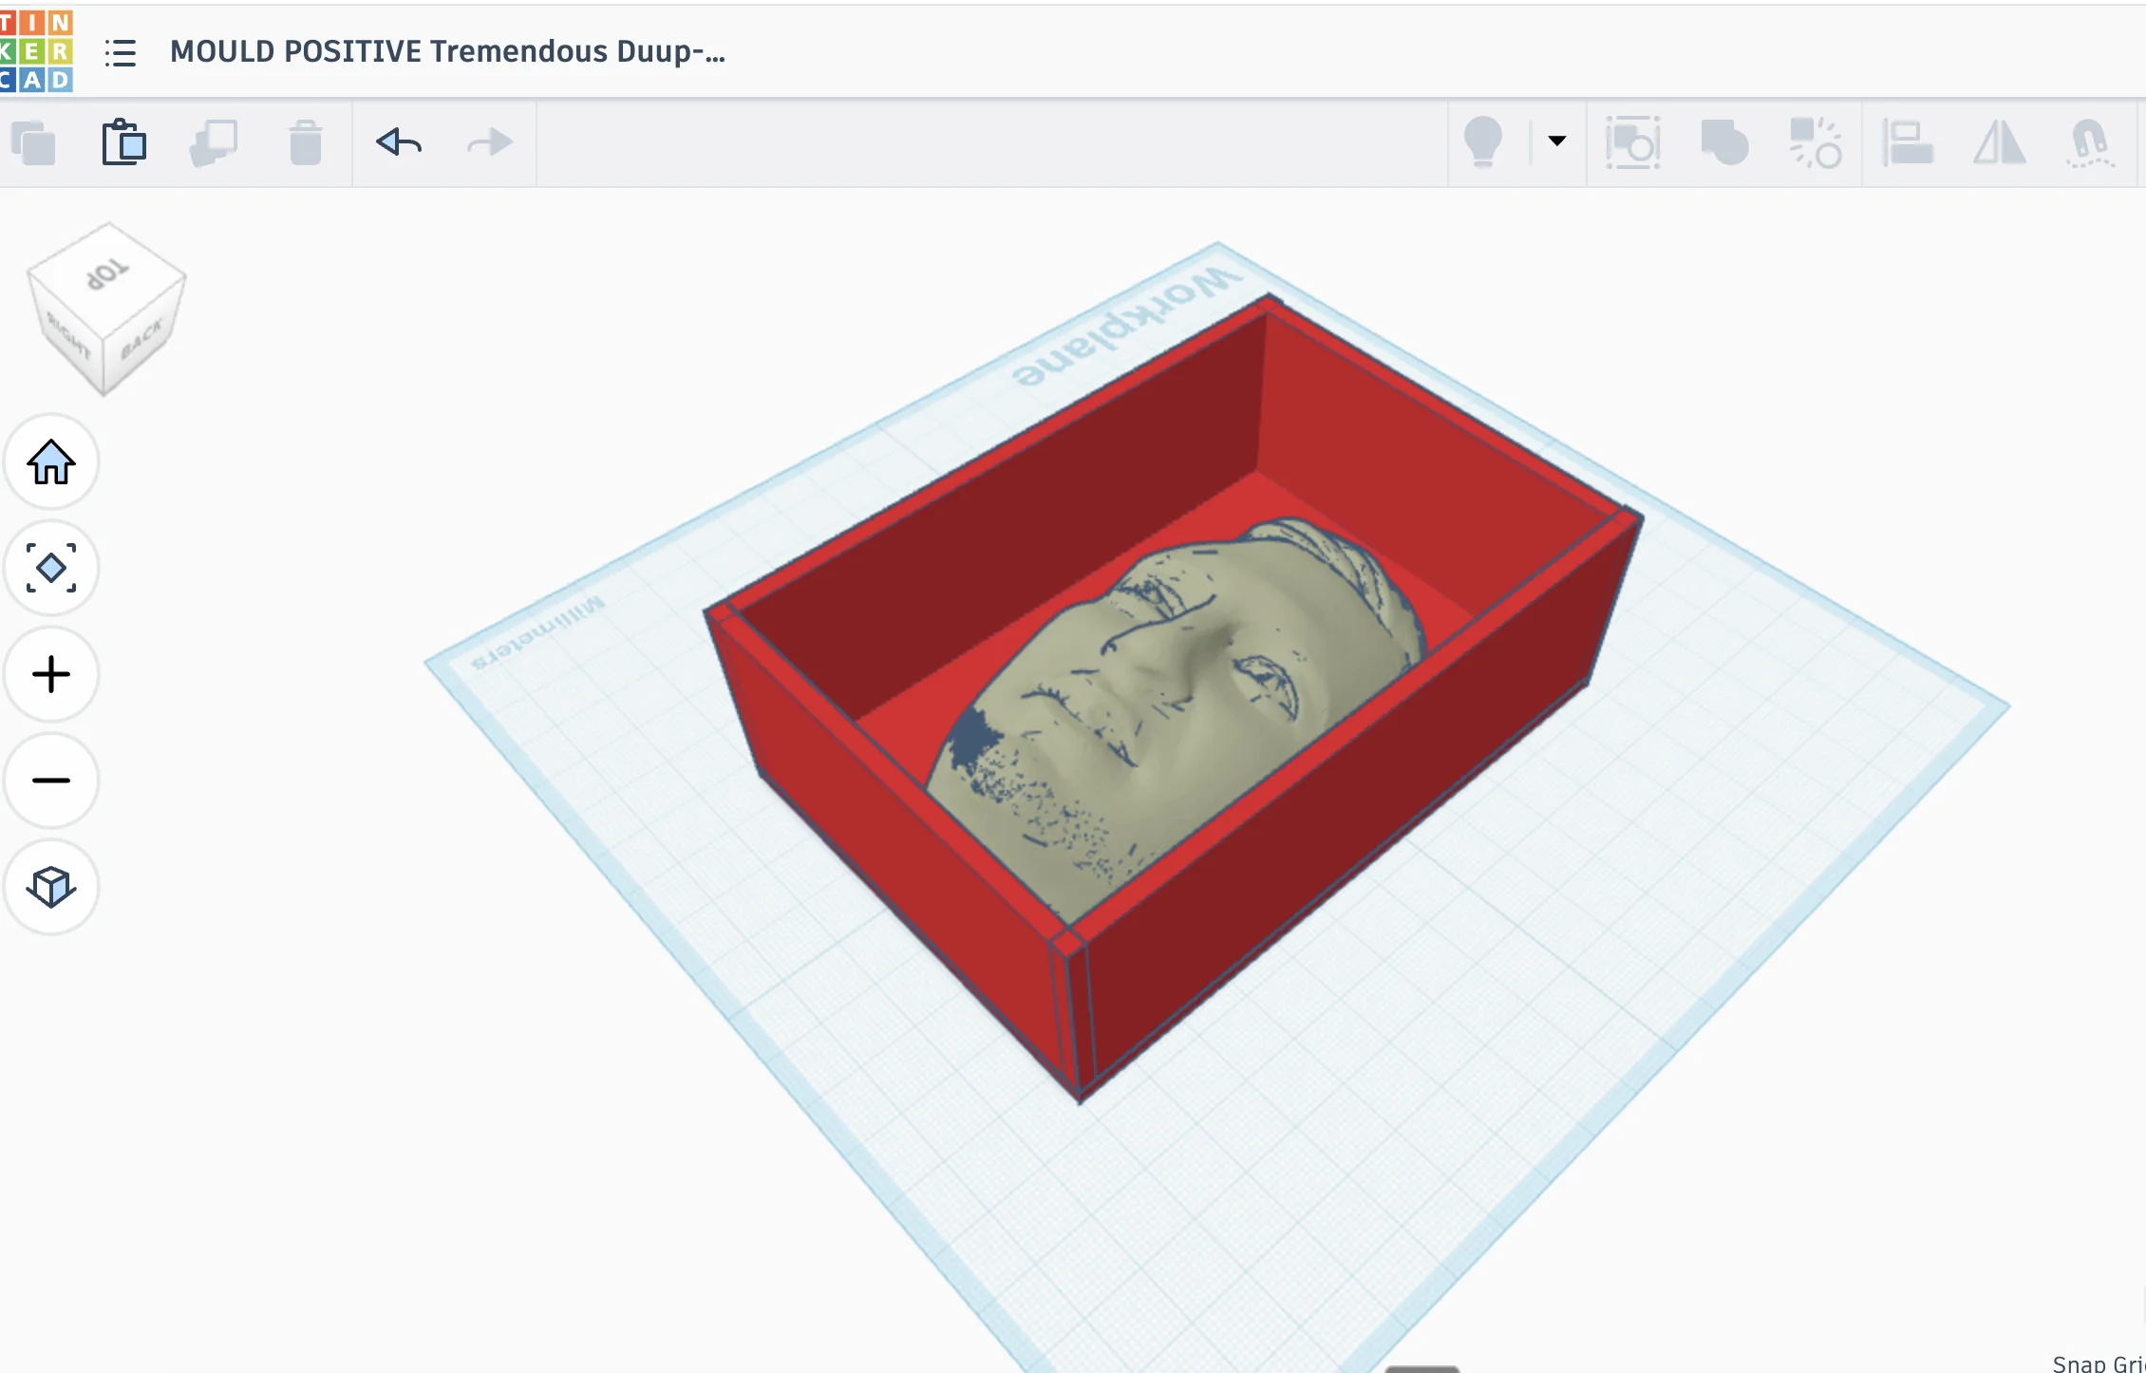2146x1373 pixels.
Task: Click the Copy toolbar icon
Action: 33,143
